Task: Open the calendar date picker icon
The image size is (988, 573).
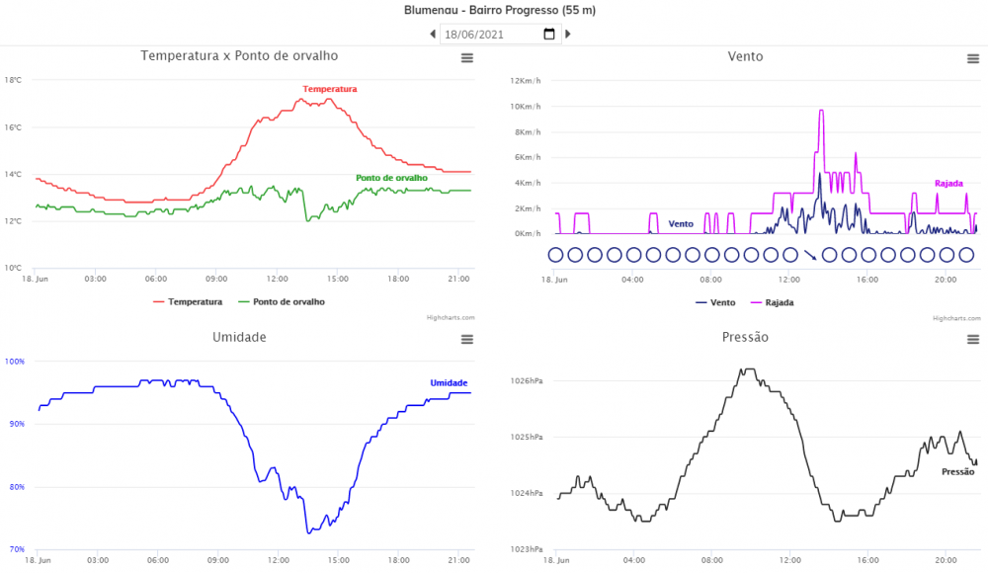Action: coord(549,35)
